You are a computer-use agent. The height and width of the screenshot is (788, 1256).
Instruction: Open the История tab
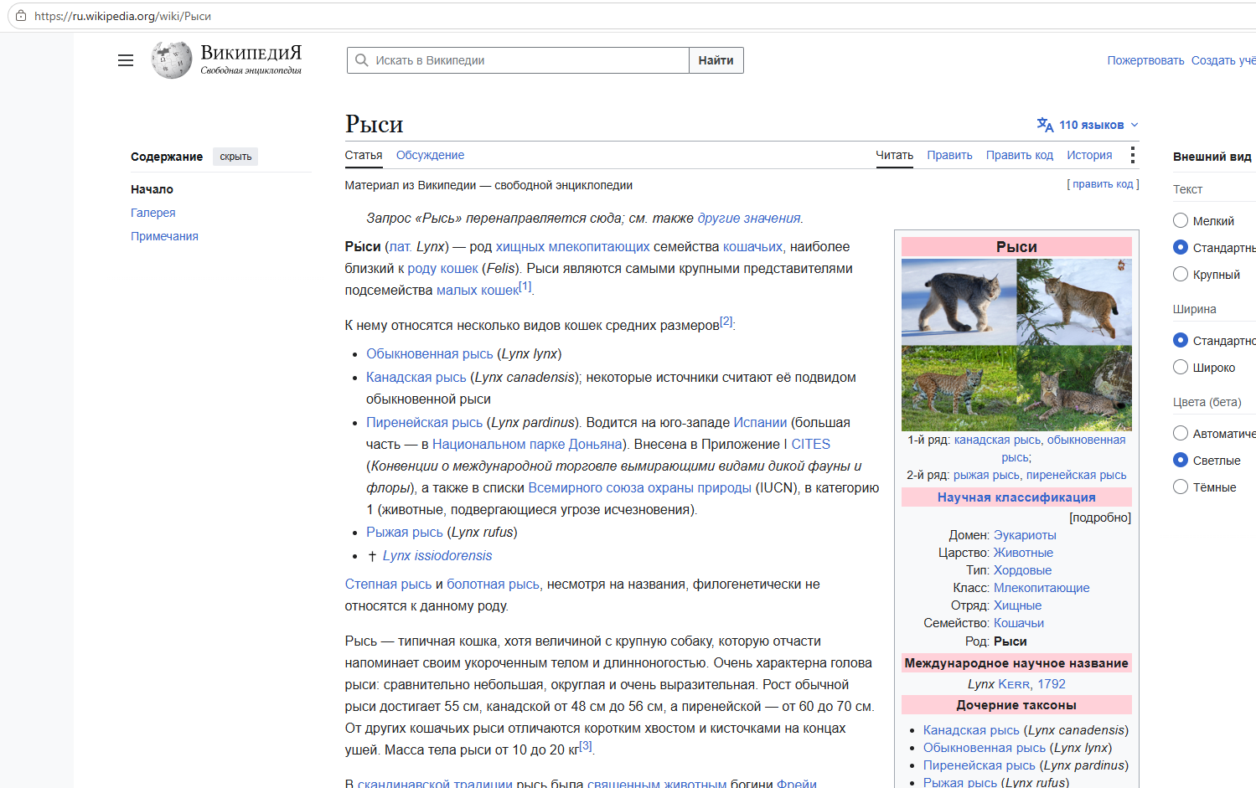tap(1089, 155)
